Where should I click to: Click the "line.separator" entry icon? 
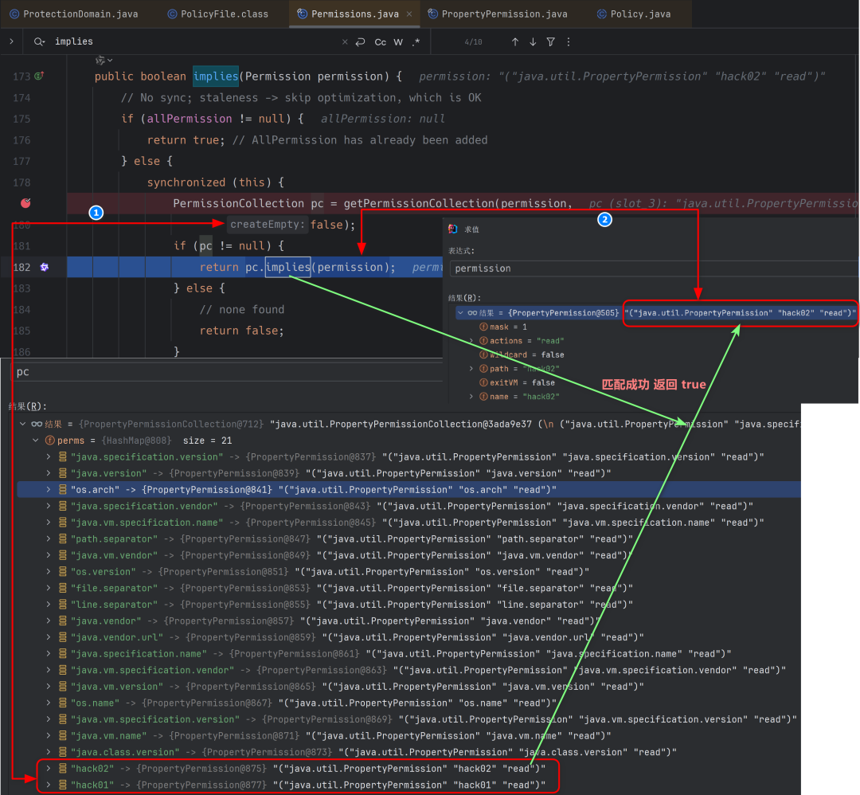coord(63,605)
